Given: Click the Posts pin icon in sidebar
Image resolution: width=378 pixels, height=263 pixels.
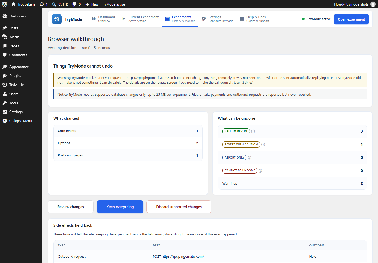Looking at the screenshot, I should pyautogui.click(x=5, y=28).
